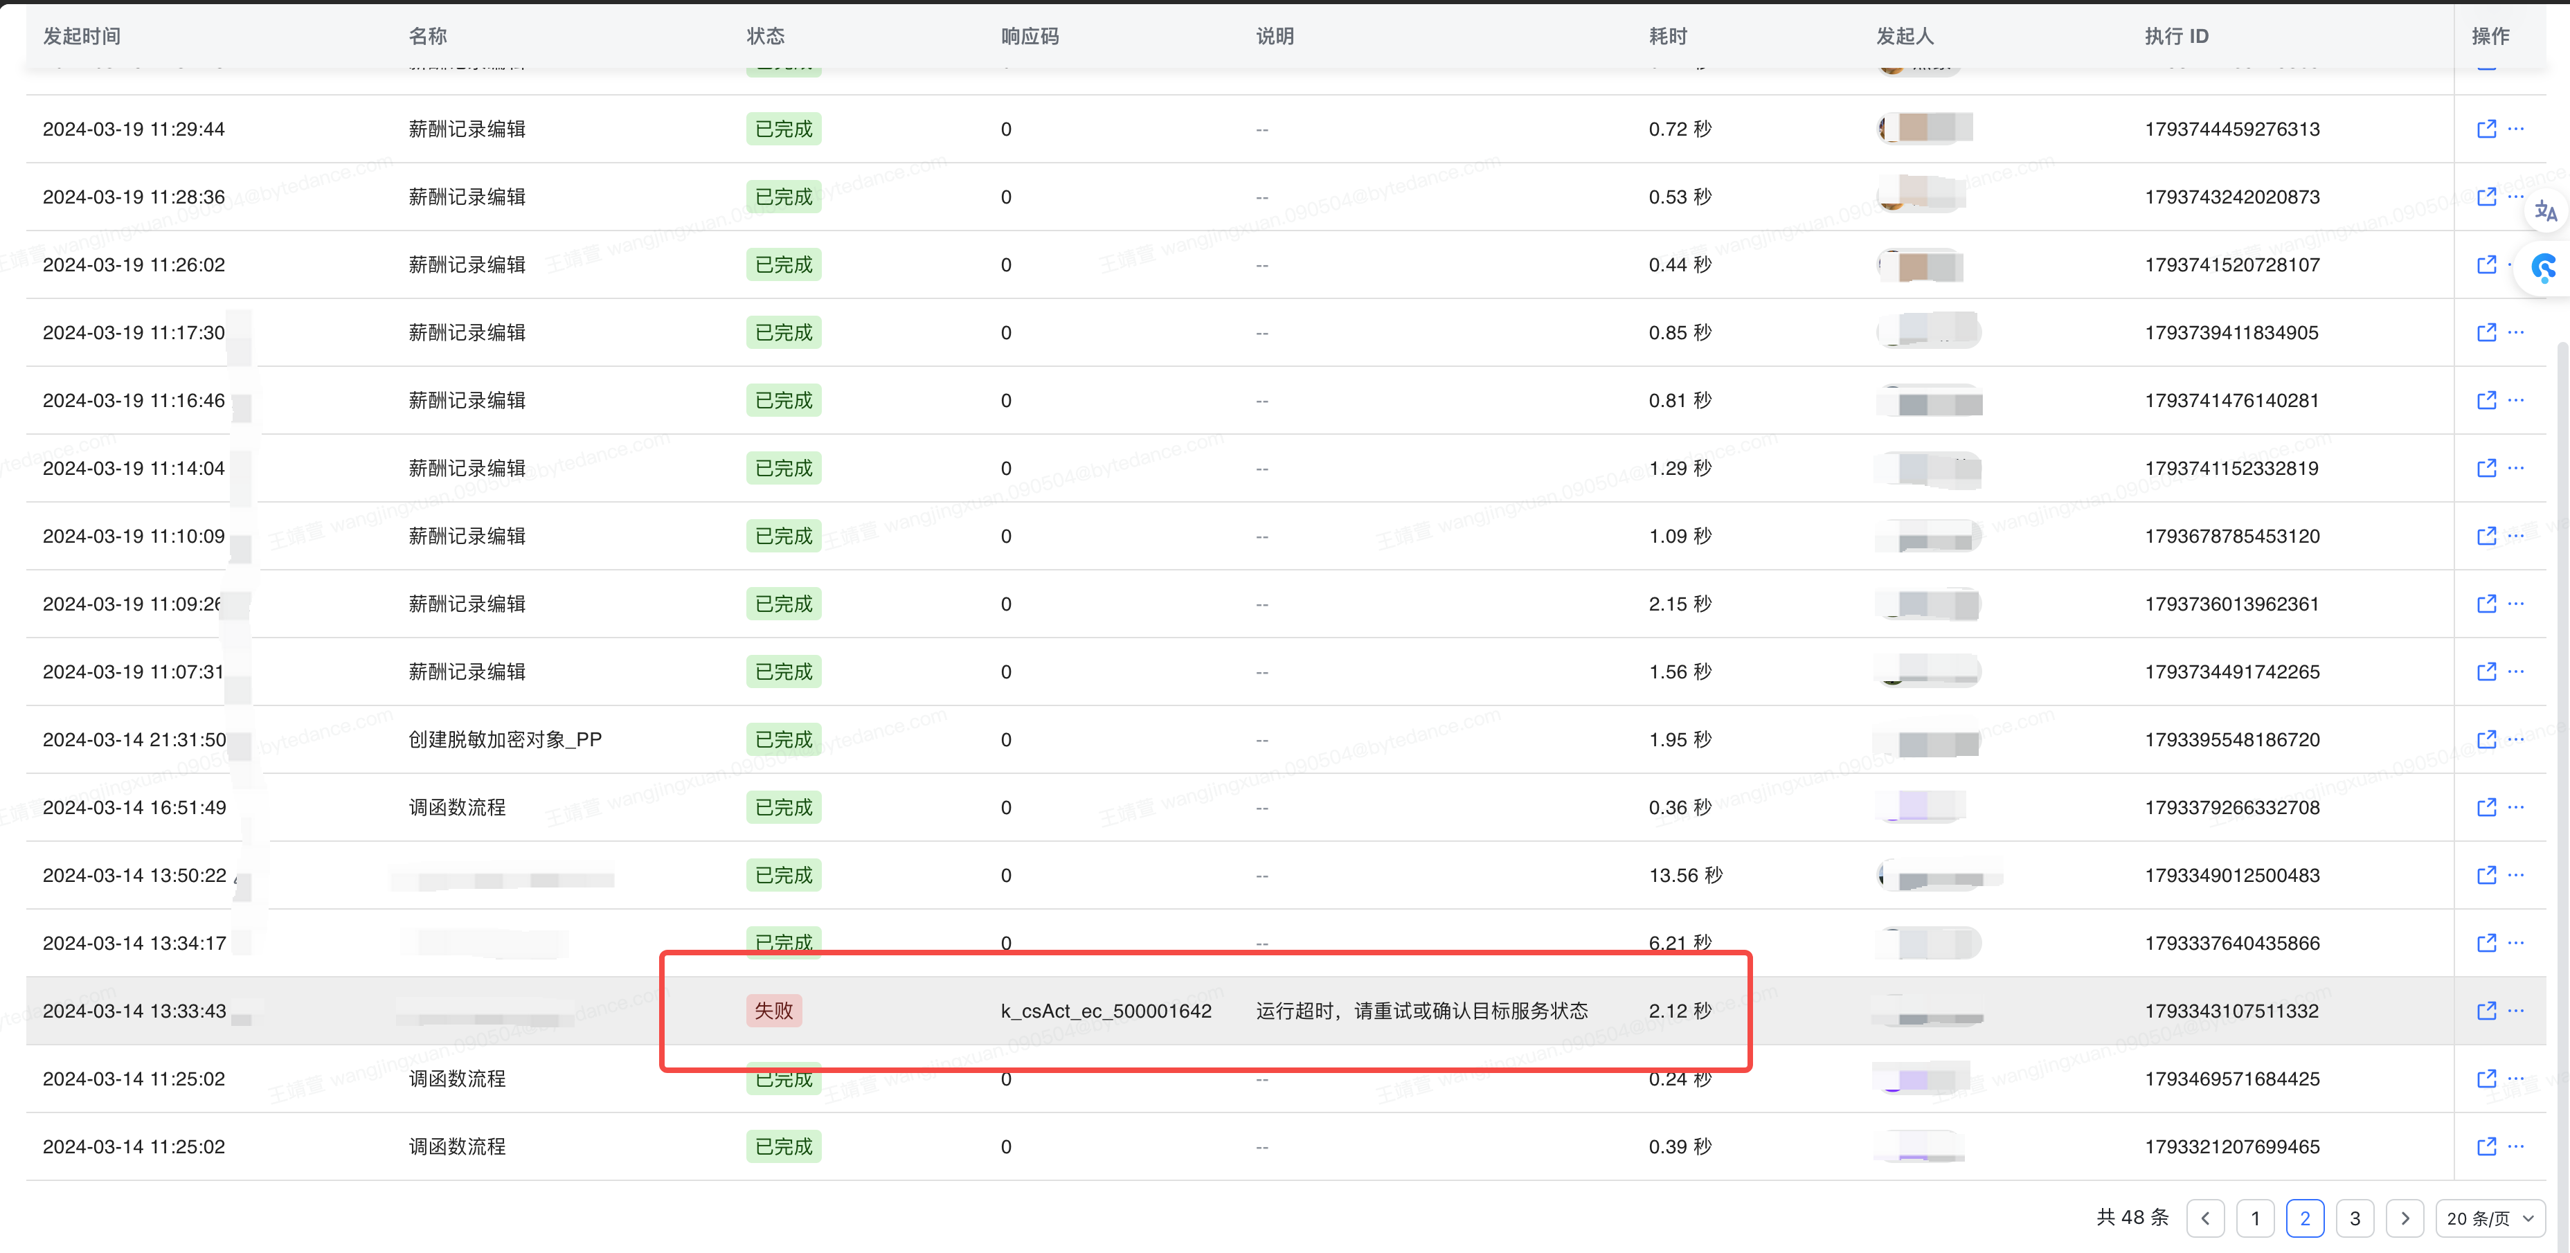2570x1253 pixels.
Task: Open more options for execution 1793734491742265
Action: 2516,671
